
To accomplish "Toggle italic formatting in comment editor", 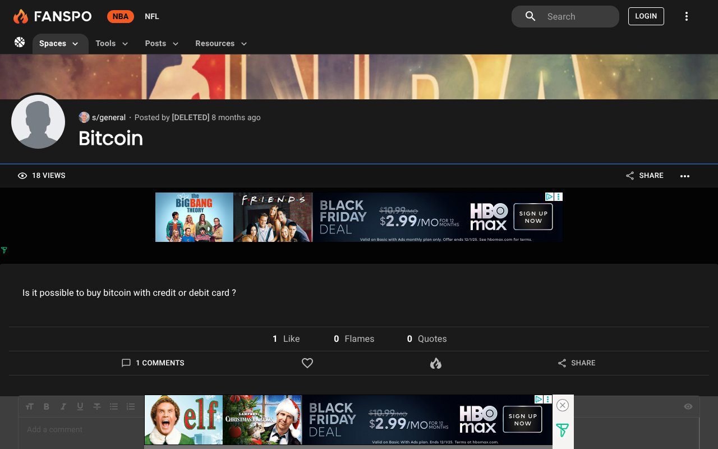I will 63,406.
